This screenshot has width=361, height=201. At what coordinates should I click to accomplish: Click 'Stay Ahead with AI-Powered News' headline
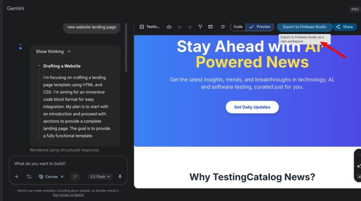252,54
